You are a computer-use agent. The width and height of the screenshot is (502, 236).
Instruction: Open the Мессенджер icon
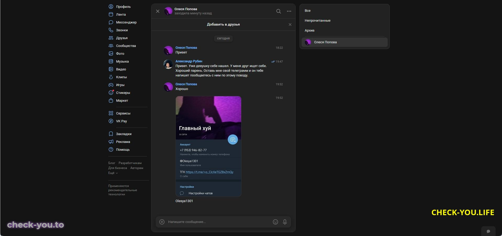coord(111,22)
